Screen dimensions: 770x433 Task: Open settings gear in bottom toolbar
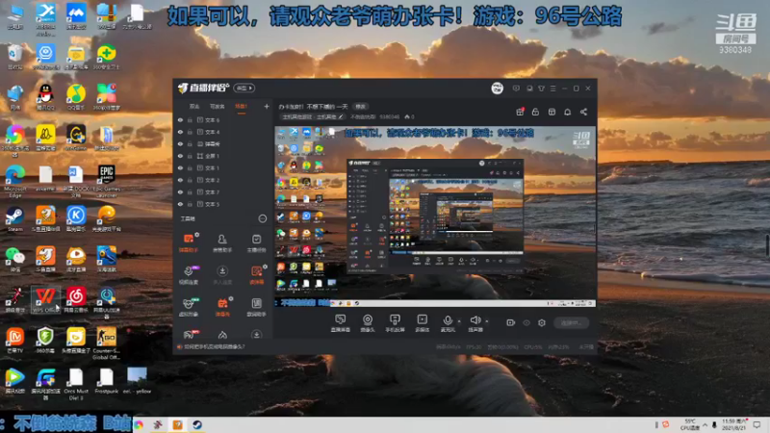pyautogui.click(x=542, y=322)
